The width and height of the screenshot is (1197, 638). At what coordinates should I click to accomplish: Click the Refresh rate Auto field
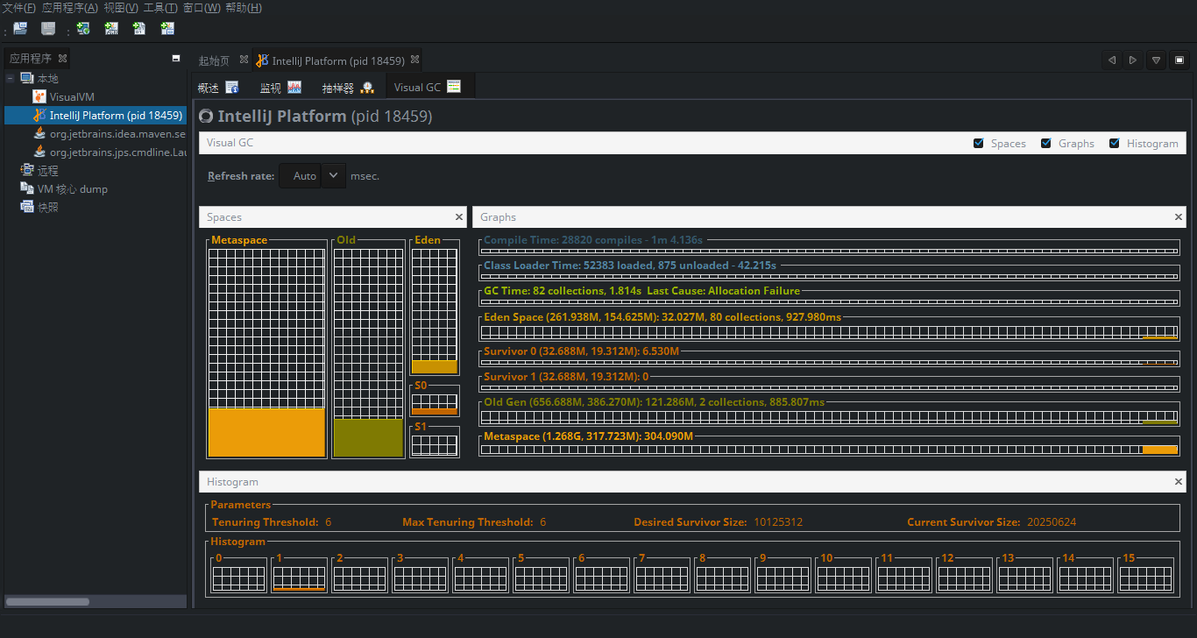pyautogui.click(x=301, y=175)
